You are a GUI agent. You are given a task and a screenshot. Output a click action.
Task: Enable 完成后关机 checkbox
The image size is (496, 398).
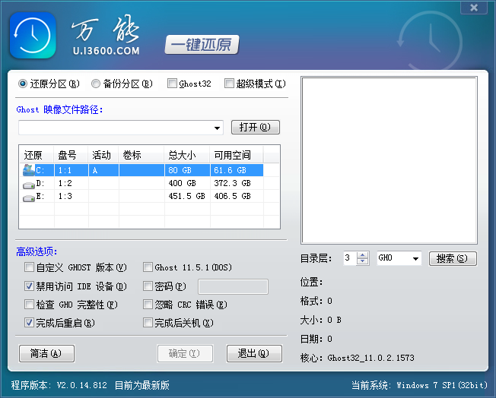point(148,323)
